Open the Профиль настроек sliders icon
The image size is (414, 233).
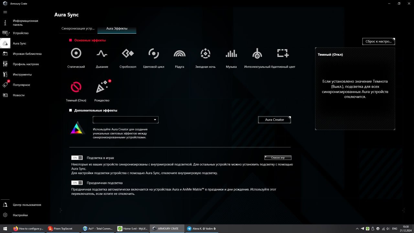coord(5,64)
